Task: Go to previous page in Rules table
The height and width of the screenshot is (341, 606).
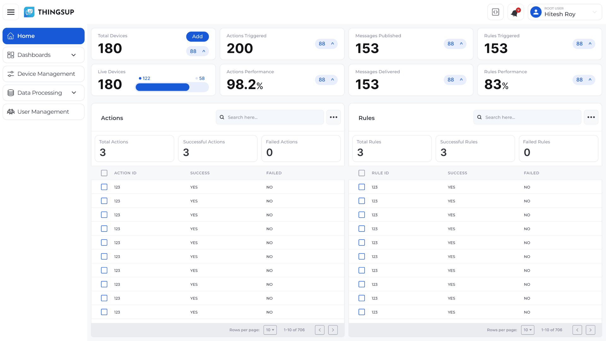Action: coord(577,330)
